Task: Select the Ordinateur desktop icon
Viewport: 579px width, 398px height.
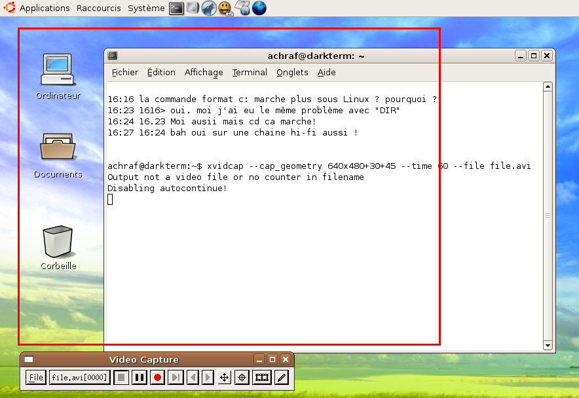Action: click(x=58, y=77)
